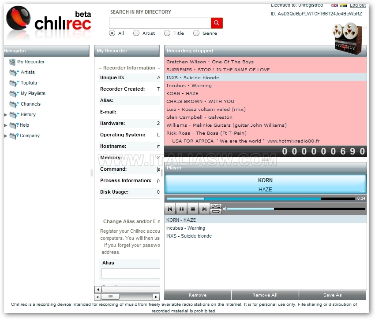The image size is (375, 319).
Task: Skip to previous track in player
Action: (170, 209)
